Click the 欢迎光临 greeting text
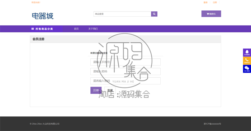Screen dimensions: 251x131 coord(36,2)
